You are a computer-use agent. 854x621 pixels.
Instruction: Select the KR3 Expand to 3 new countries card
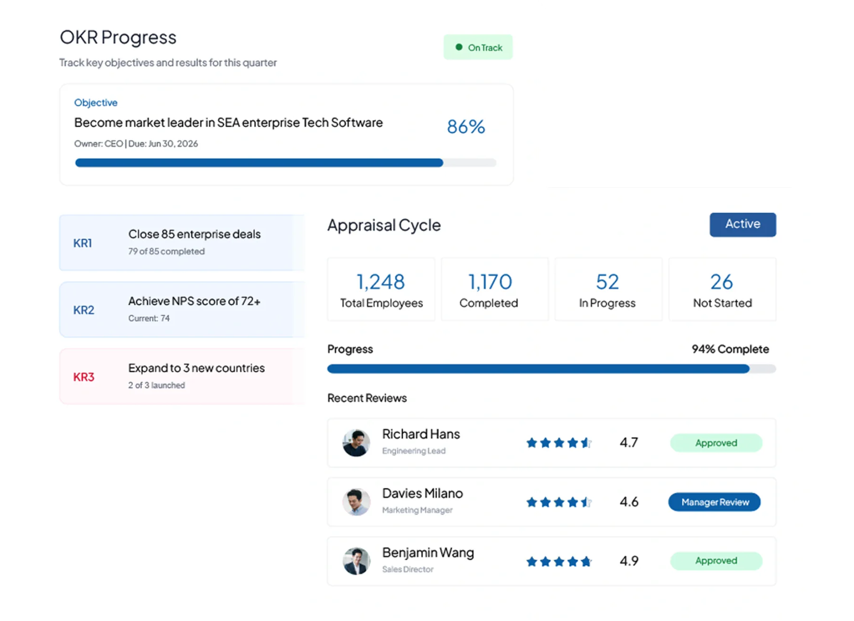(182, 376)
